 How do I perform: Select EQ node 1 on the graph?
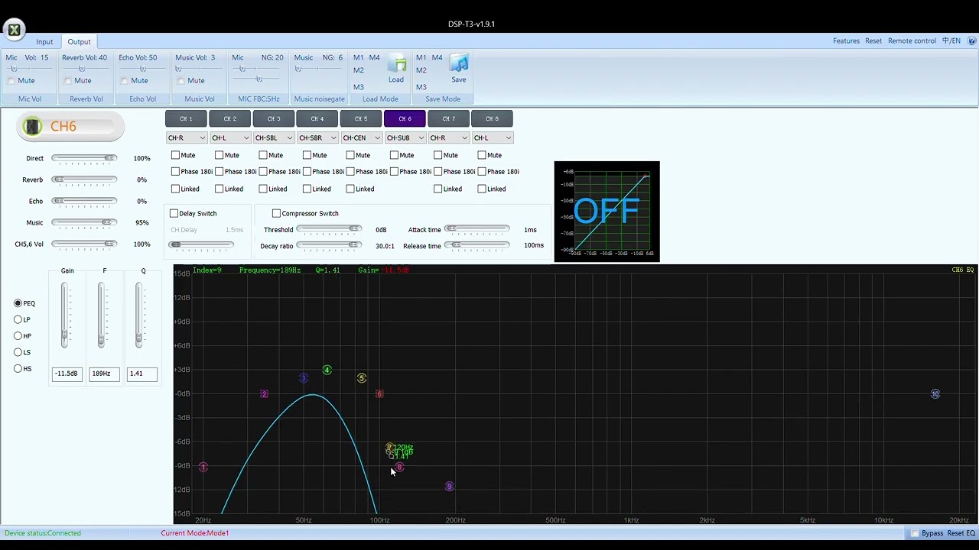203,467
